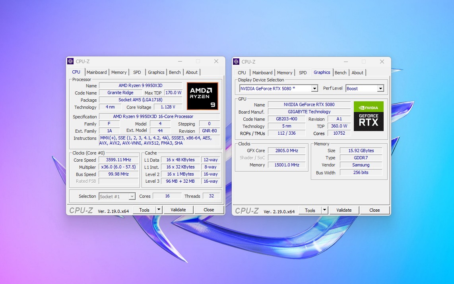Click the empty Shader / SoC field
The height and width of the screenshot is (284, 454).
point(287,158)
